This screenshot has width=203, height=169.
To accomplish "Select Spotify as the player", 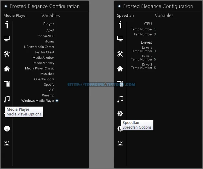I will click(49, 84).
